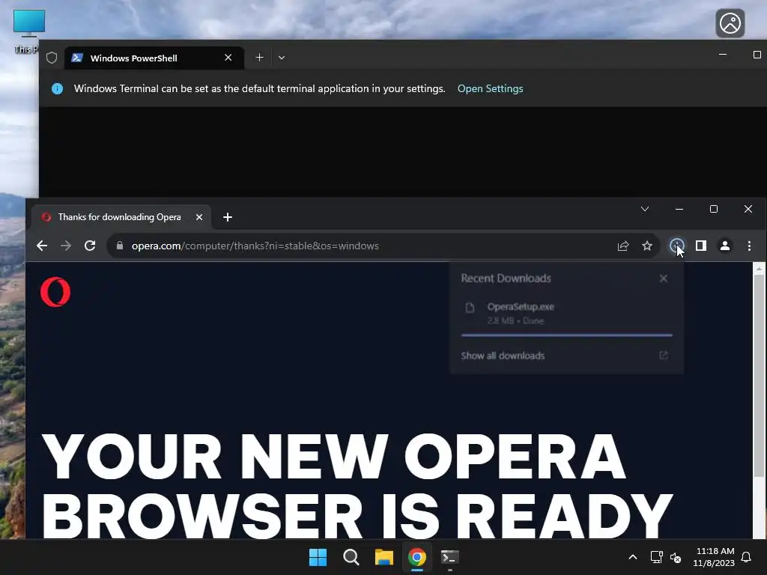Screen dimensions: 767x575
Task: Click the scroll-up arrow of Chrome's scrollbar
Action: [x=759, y=269]
